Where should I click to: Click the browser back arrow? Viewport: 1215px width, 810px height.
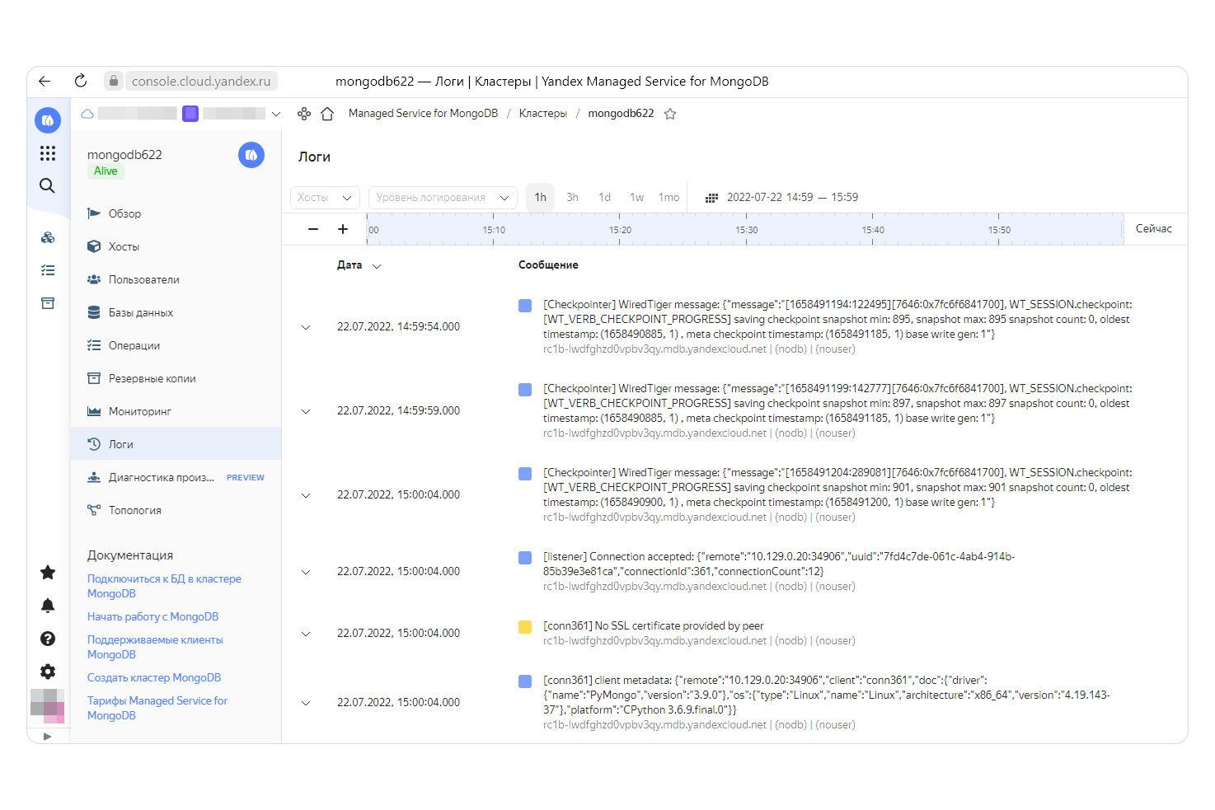45,81
